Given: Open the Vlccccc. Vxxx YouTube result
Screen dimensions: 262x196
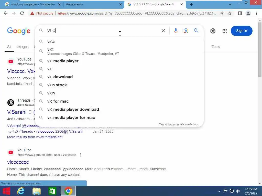Looking at the screenshot, I should coord(21,71).
